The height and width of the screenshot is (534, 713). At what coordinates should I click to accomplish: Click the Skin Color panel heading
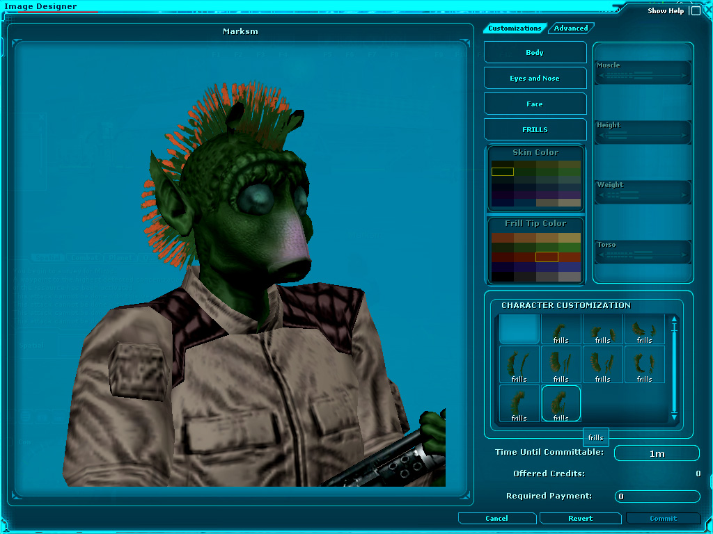(535, 152)
